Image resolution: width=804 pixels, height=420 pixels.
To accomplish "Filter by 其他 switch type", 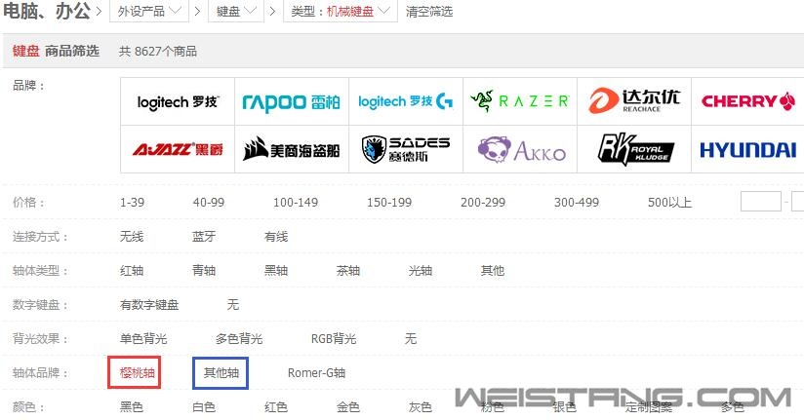I will coord(492,271).
